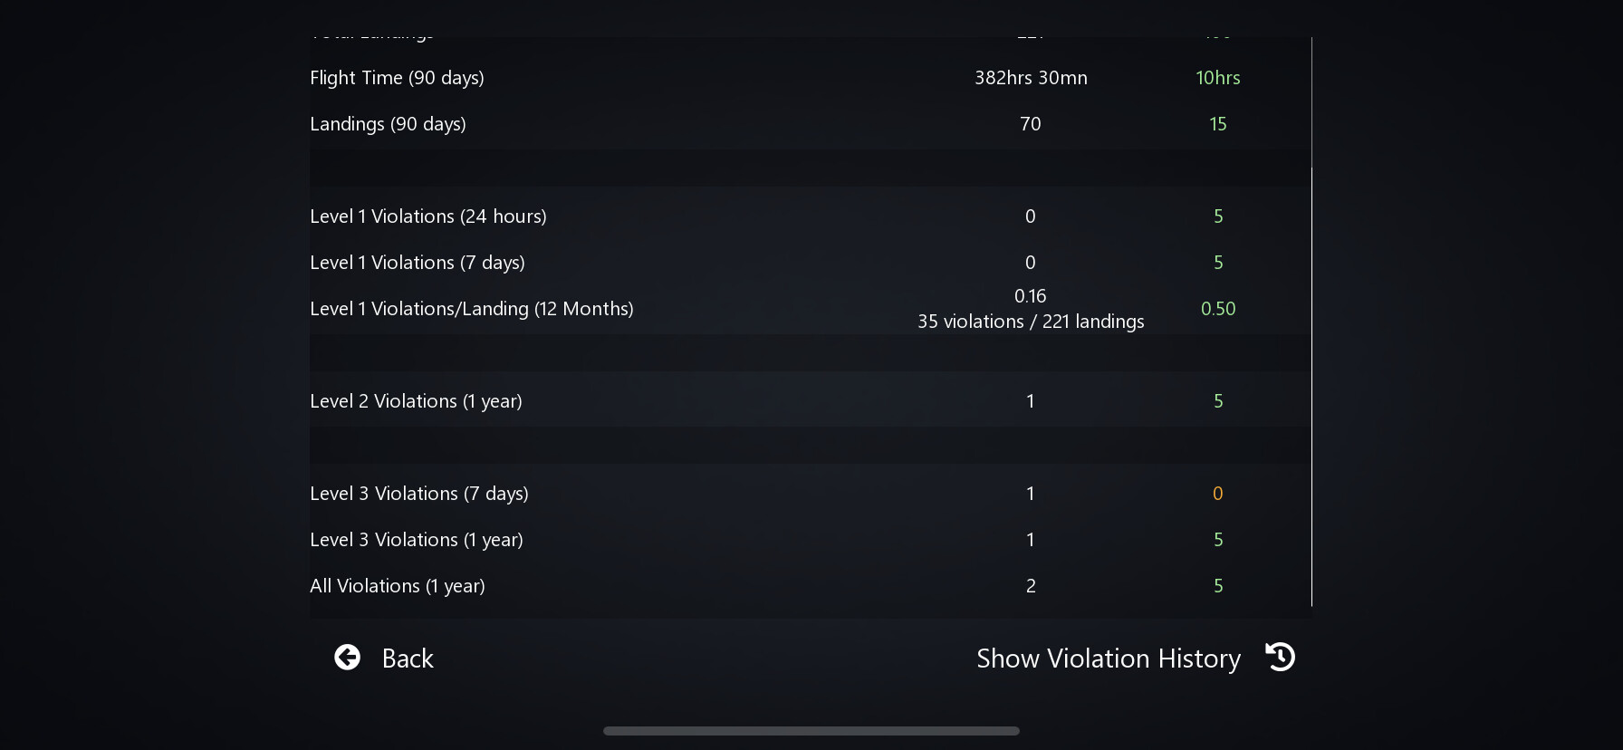This screenshot has width=1623, height=750.
Task: Click Level 3 Violations (7 days) row
Action: click(418, 494)
